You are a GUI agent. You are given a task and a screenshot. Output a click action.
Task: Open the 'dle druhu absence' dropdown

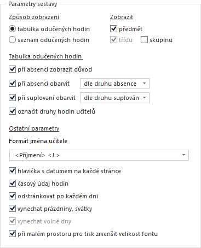pyautogui.click(x=114, y=84)
